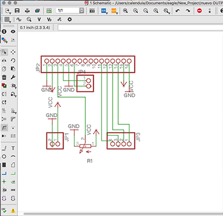This screenshot has width=223, height=216.
Task: Open the Replace part tool dropdown
Action: 13,86
